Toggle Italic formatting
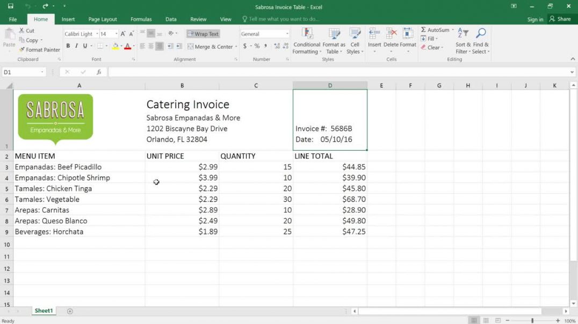Viewport: 578px width, 324px height. 76,46
